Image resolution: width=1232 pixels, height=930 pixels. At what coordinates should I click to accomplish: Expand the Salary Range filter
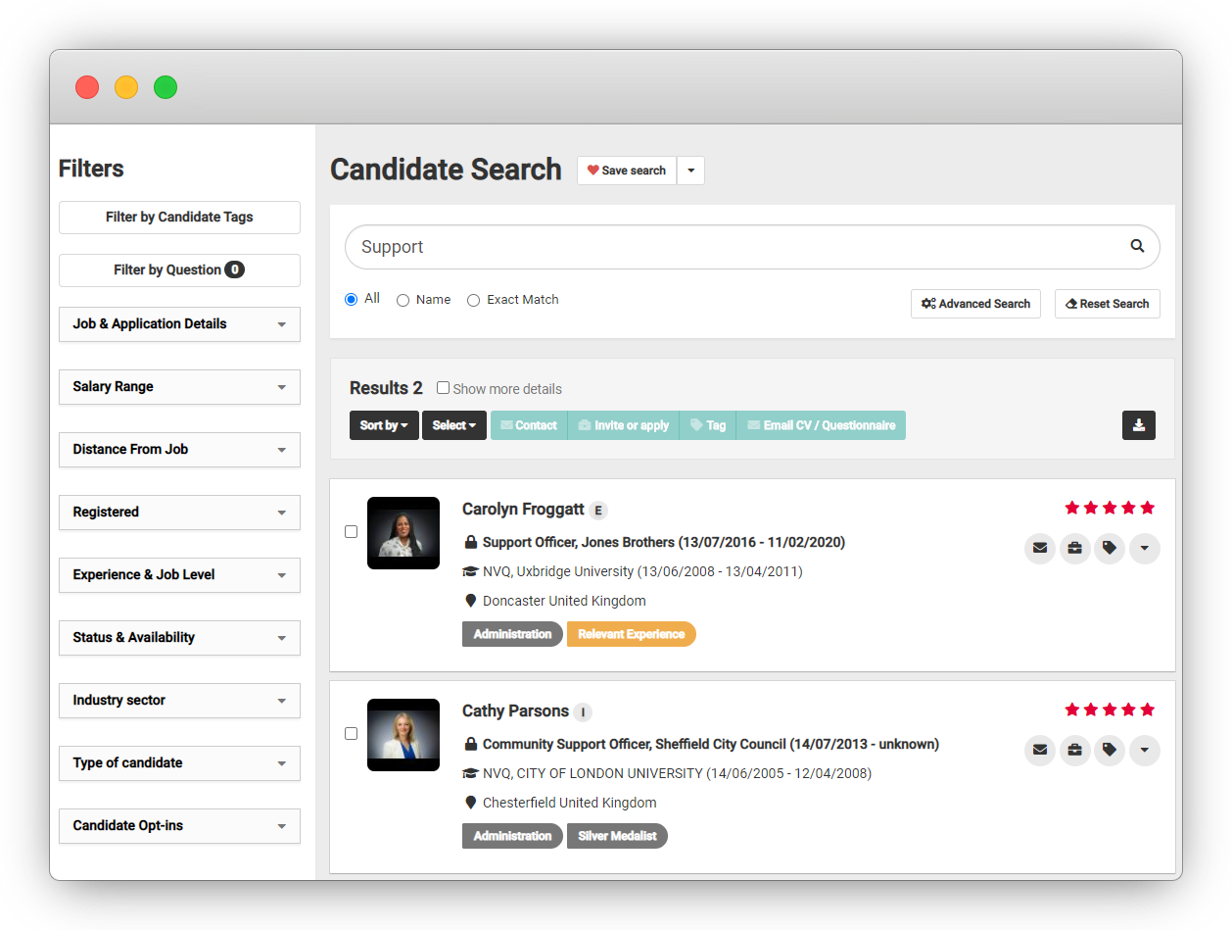pos(179,386)
